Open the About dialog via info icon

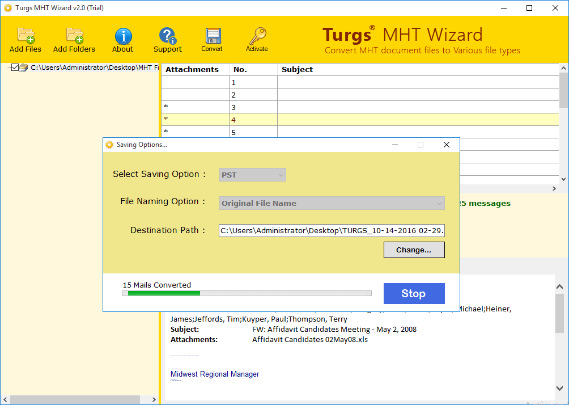coord(122,35)
